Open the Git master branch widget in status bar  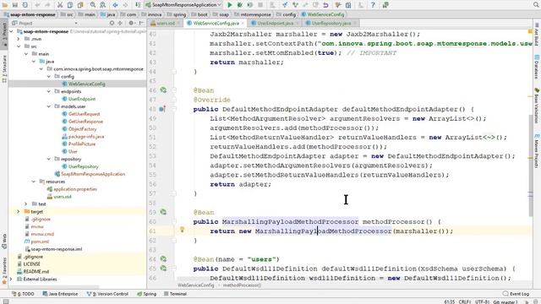[x=505, y=301]
